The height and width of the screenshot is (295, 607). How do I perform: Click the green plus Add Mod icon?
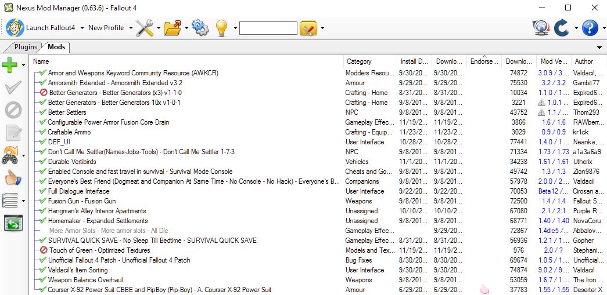[x=10, y=65]
